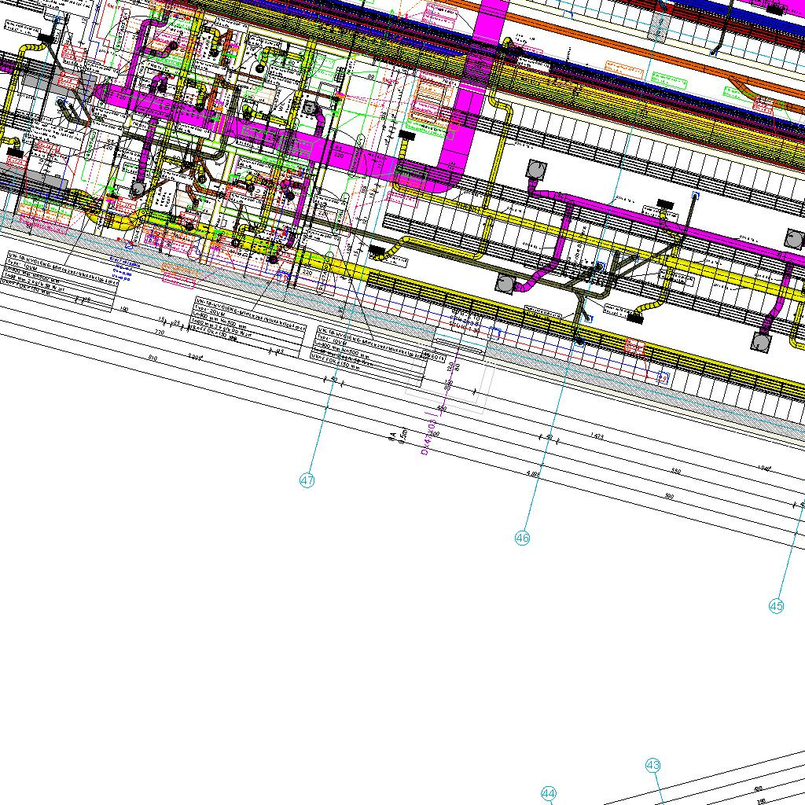Click grid axis bubble 43
This screenshot has height=805, width=805.
(652, 766)
